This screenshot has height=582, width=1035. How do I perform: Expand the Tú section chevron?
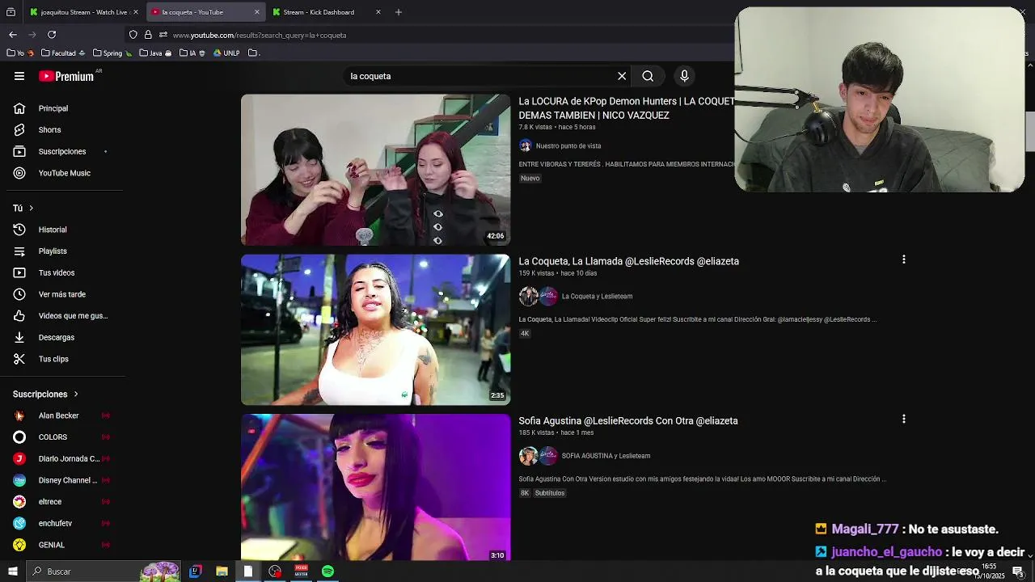click(31, 209)
